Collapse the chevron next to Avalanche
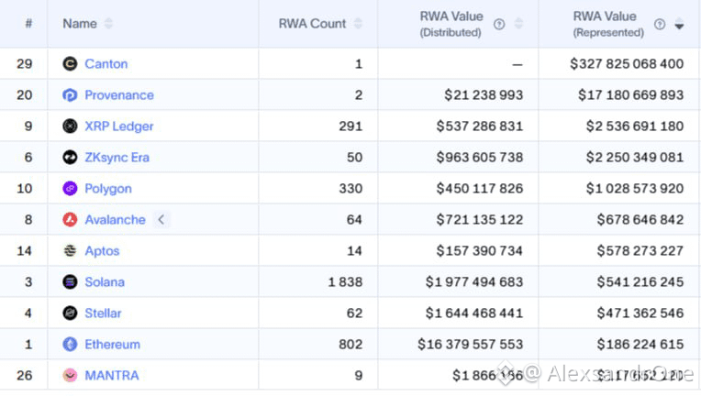The height and width of the screenshot is (396, 701). pos(161,220)
